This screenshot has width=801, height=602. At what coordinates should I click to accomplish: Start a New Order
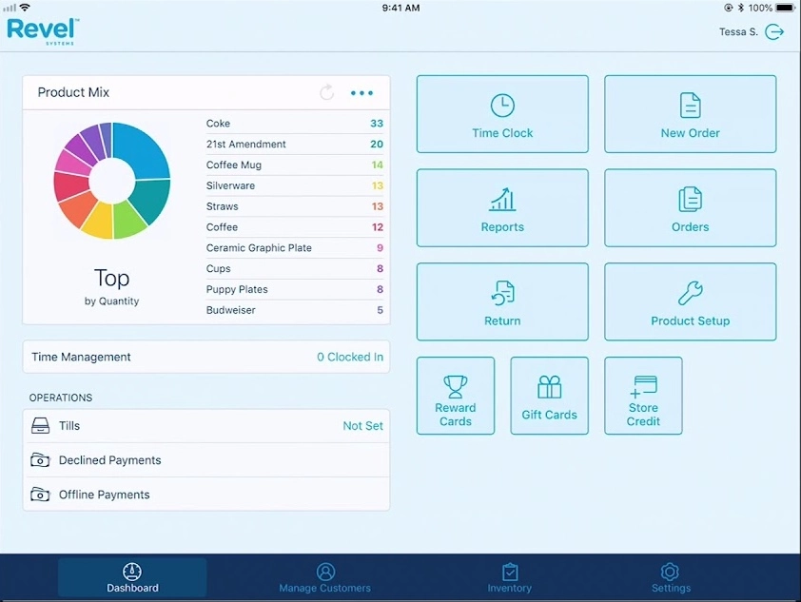(x=690, y=114)
